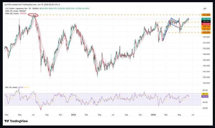Click the high value H160.376

click(53, 9)
